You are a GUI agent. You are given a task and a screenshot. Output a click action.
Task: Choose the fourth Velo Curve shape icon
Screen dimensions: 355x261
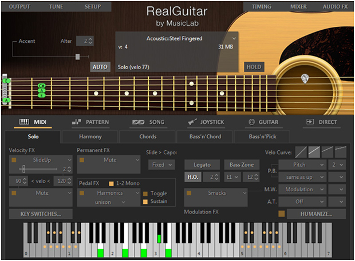pyautogui.click(x=341, y=151)
